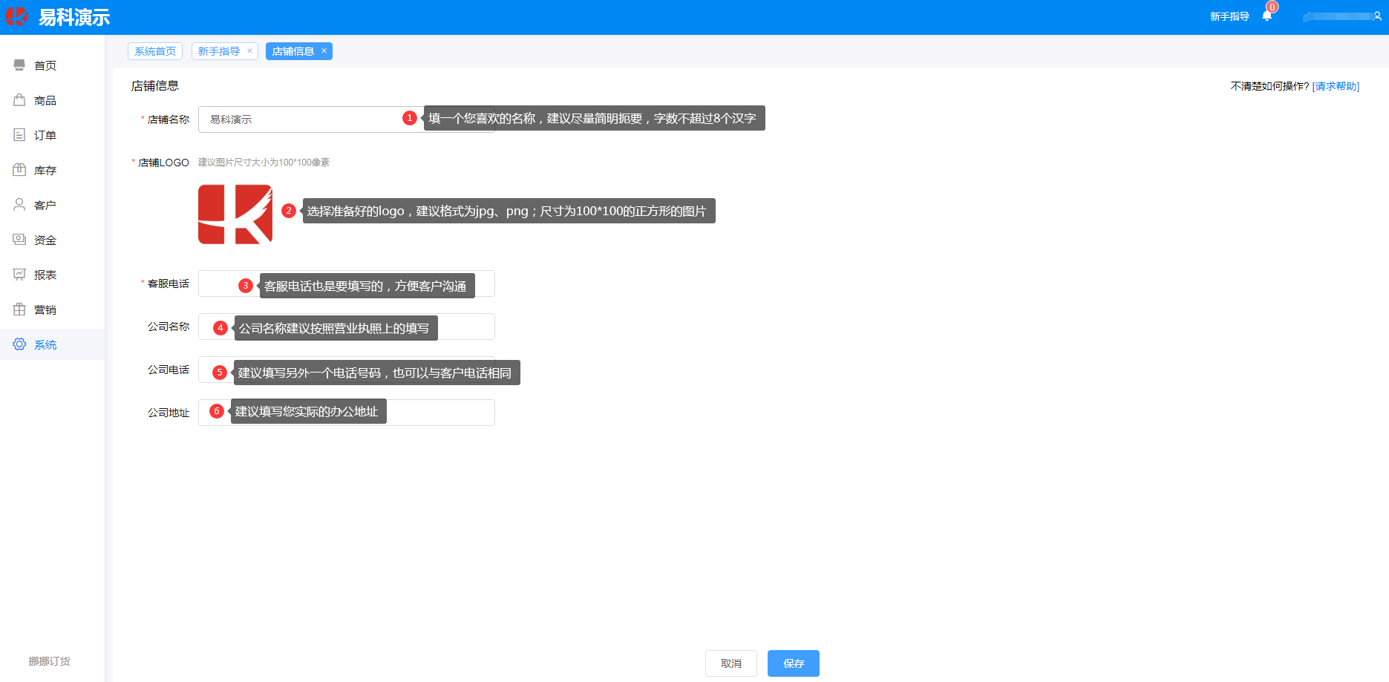This screenshot has height=682, width=1389.
Task: Click the 系统 settings gear icon
Action: pyautogui.click(x=19, y=344)
